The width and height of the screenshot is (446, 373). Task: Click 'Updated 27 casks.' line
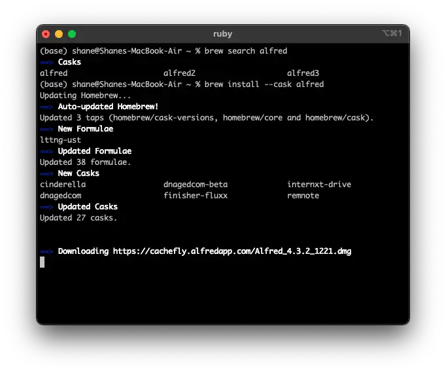click(x=78, y=218)
